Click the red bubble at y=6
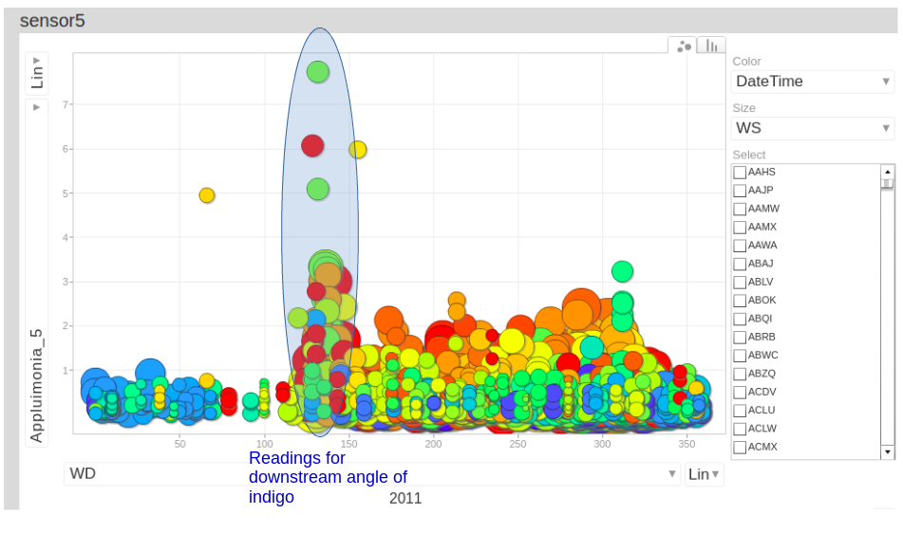 tap(312, 145)
